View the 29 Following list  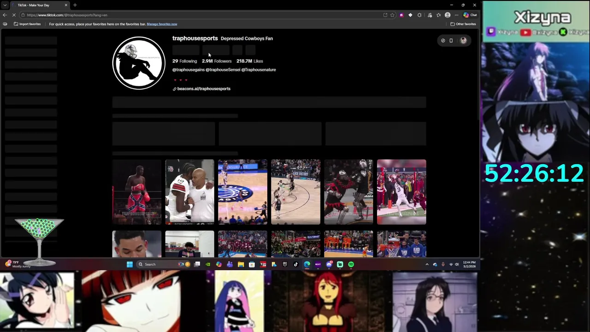pyautogui.click(x=184, y=61)
